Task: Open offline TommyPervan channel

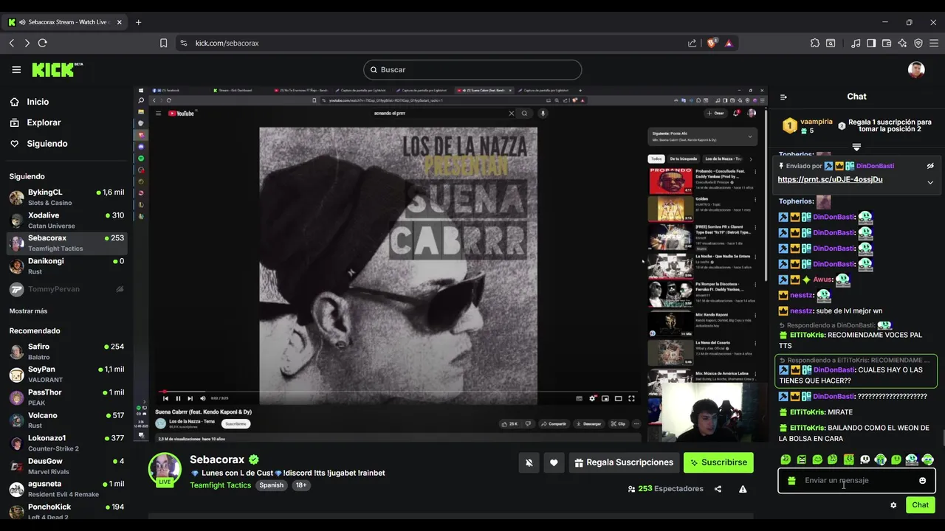Action: pyautogui.click(x=66, y=289)
